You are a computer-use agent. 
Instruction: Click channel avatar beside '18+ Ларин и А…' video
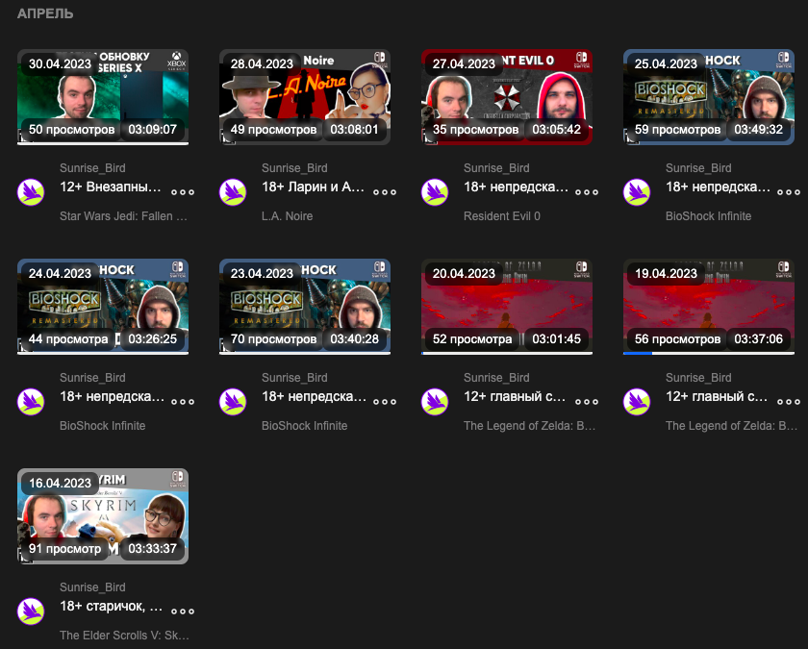click(x=233, y=192)
